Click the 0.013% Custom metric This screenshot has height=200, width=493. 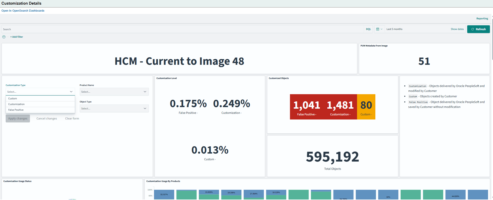pos(210,153)
